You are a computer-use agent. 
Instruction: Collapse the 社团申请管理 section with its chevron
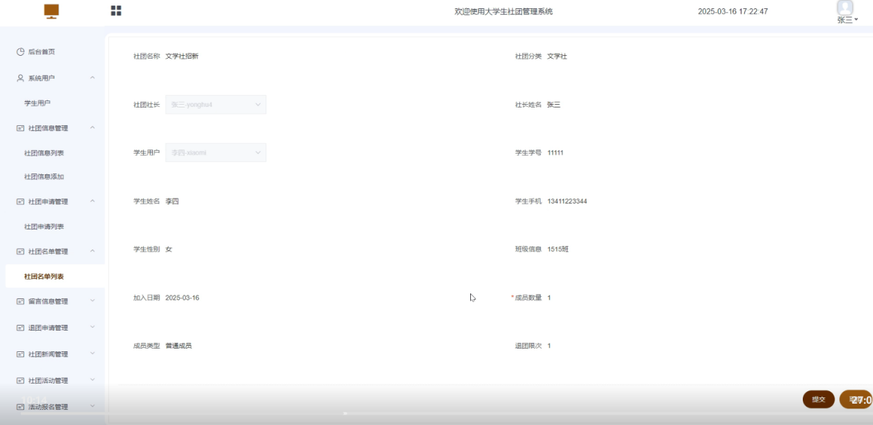(x=92, y=201)
